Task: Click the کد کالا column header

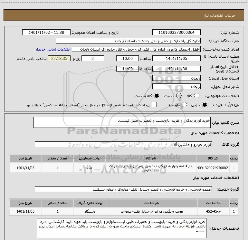Action: [213, 158]
